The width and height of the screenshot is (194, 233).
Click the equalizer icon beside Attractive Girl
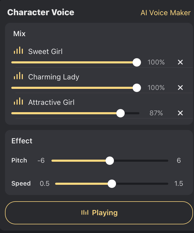coord(18,102)
